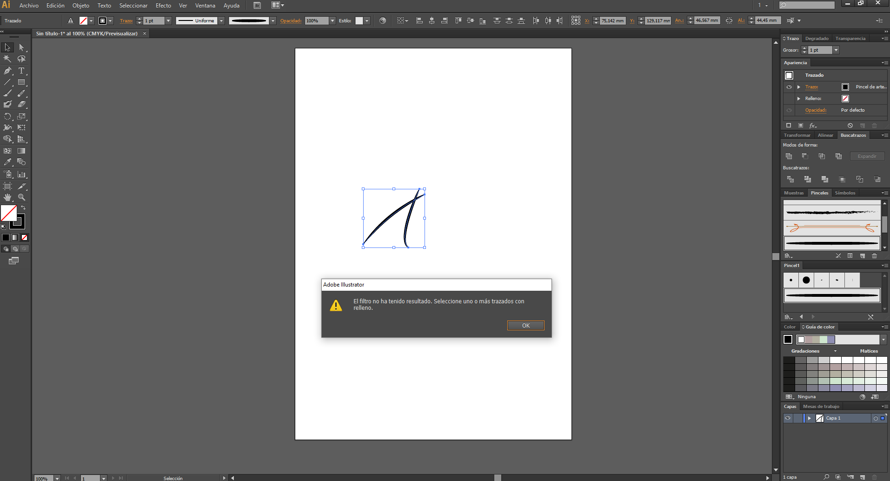Swap fill and stroke colors

23,207
